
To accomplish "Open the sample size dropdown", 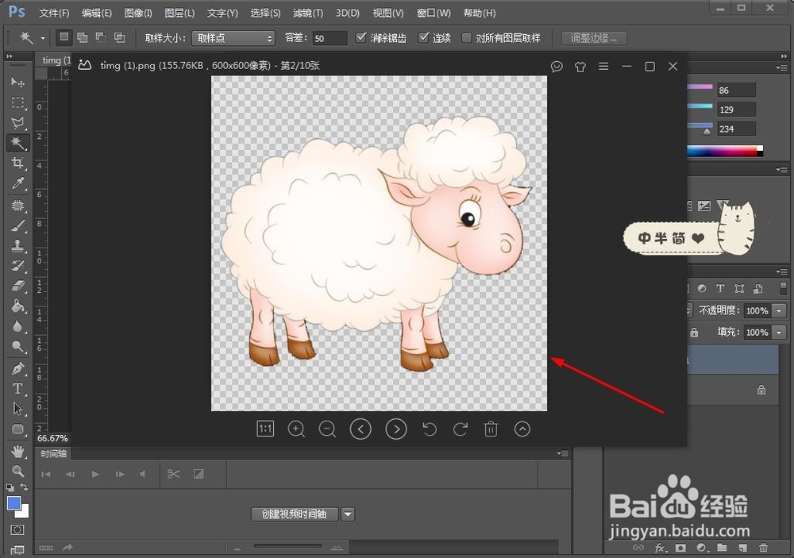I will coord(233,38).
